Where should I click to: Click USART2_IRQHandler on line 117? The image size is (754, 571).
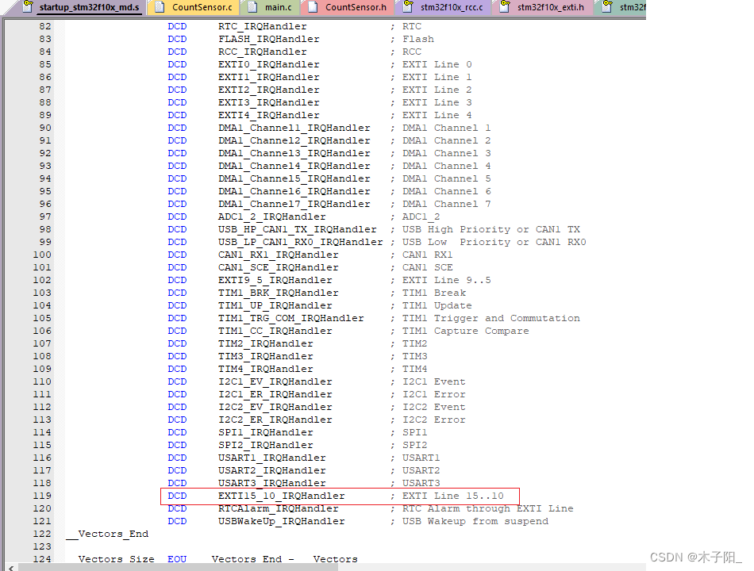271,470
